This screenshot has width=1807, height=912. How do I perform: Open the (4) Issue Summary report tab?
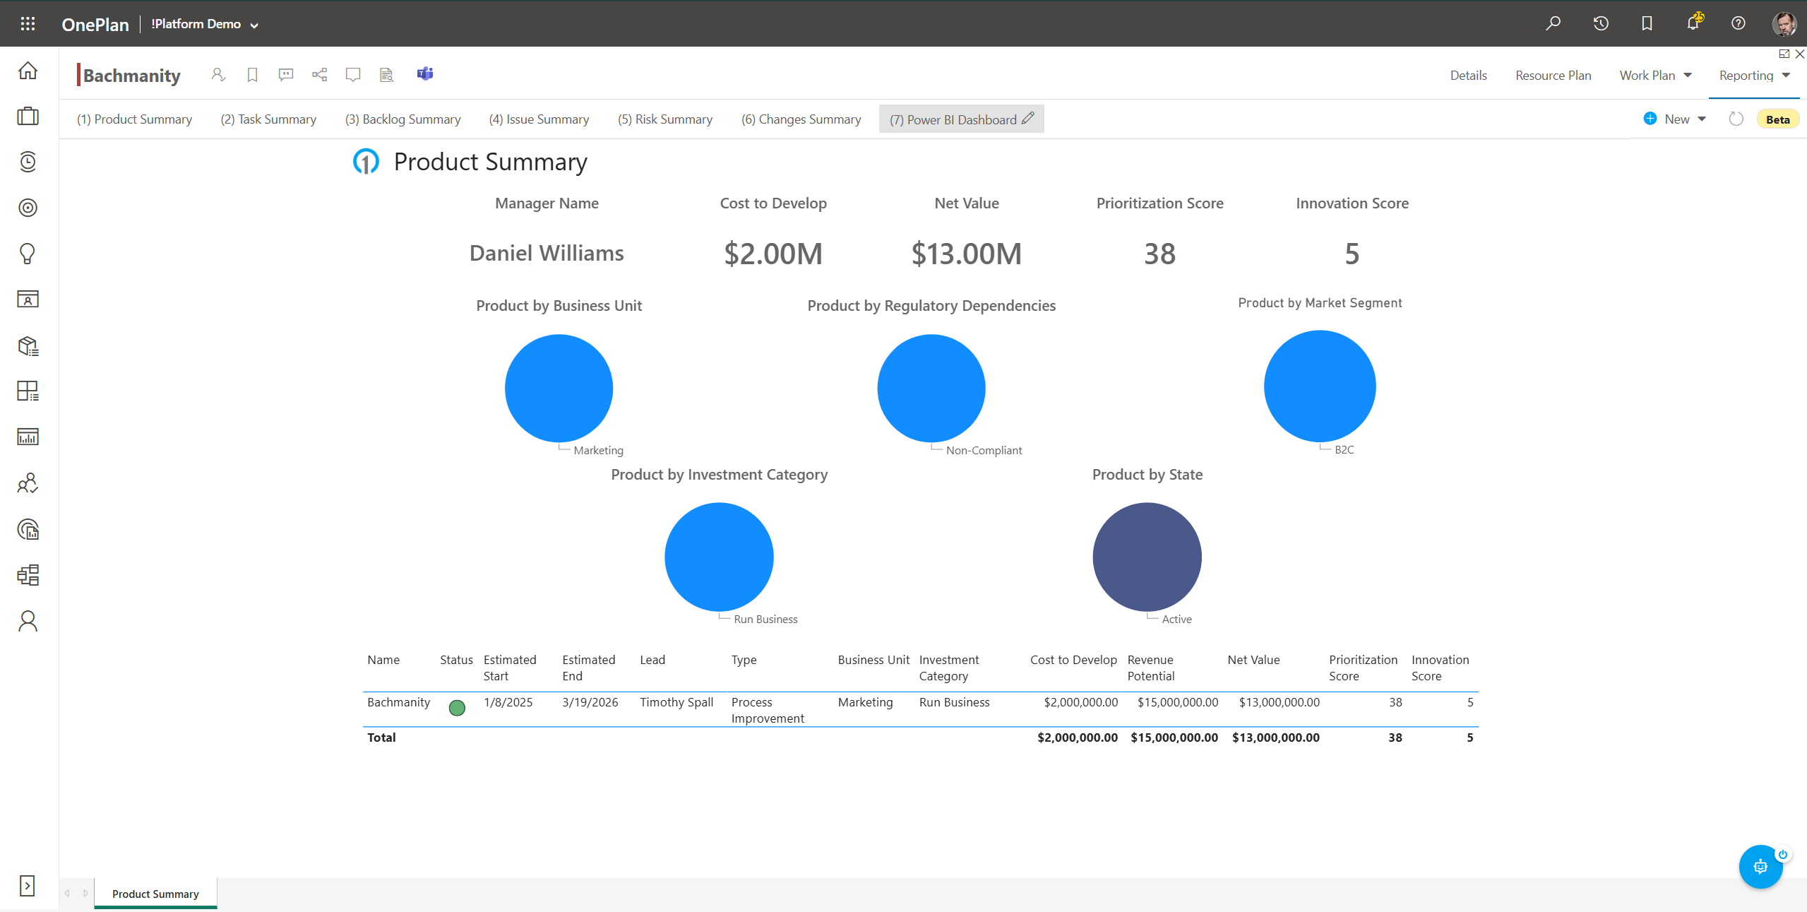tap(539, 119)
